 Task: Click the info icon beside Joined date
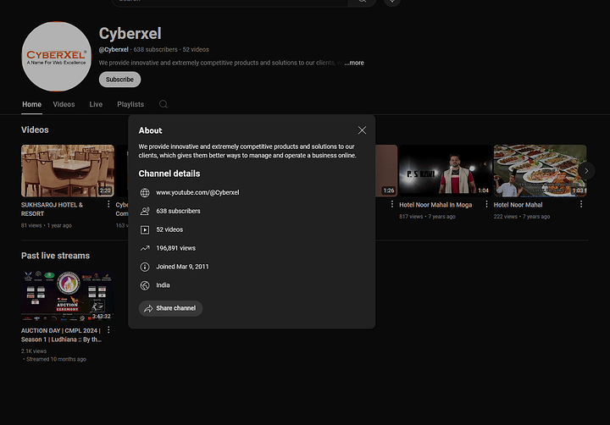click(145, 267)
